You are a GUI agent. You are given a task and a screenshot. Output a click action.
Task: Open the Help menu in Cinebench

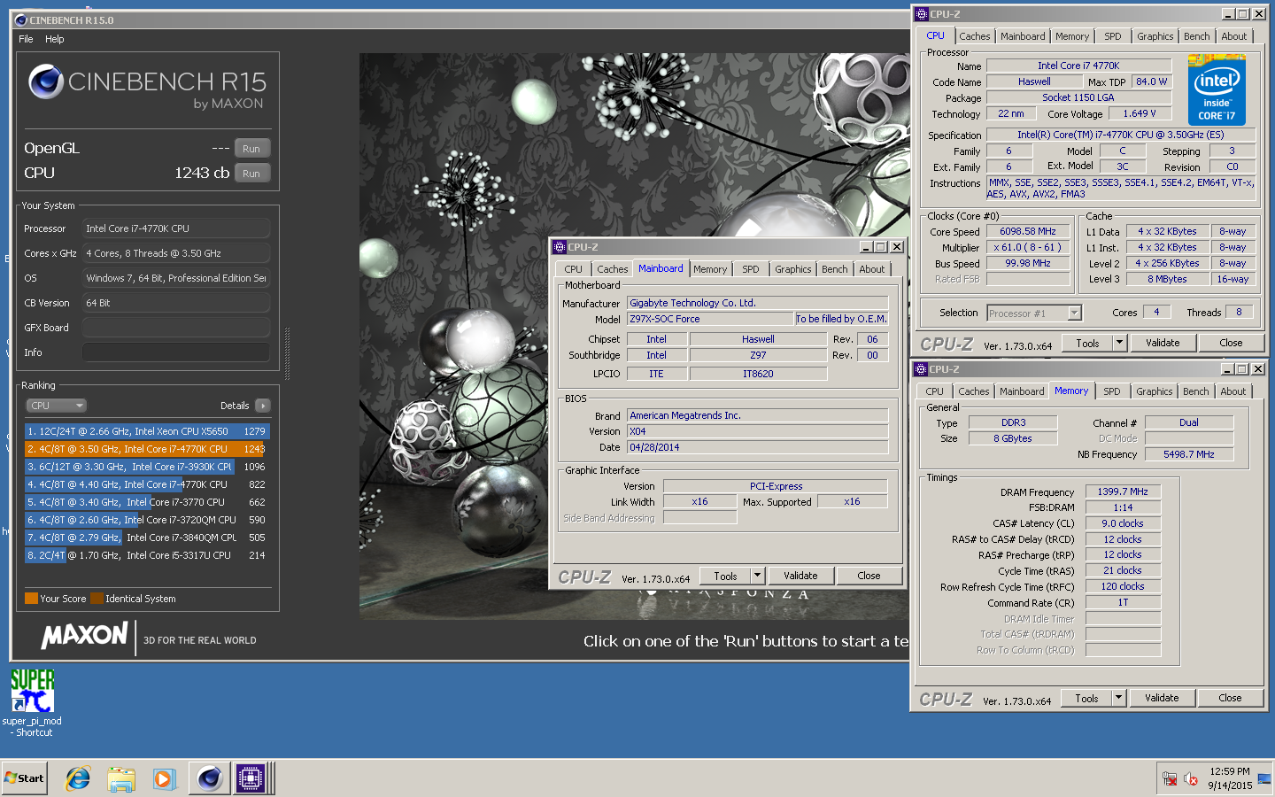click(55, 39)
